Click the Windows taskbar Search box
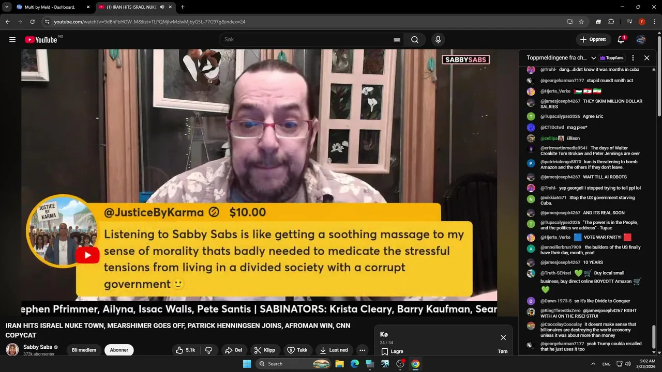Viewport: 662px width, 372px height. point(294,364)
